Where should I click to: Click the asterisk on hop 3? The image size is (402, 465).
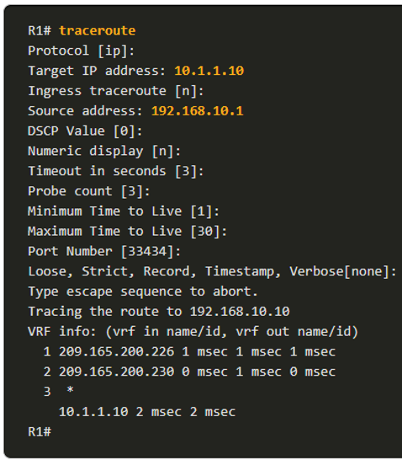pyautogui.click(x=70, y=390)
